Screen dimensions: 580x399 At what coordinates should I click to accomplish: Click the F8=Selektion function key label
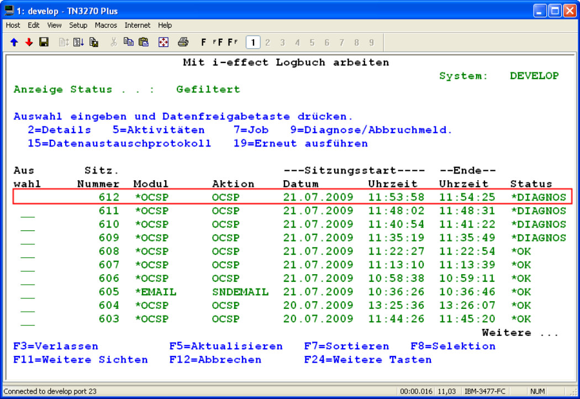452,347
